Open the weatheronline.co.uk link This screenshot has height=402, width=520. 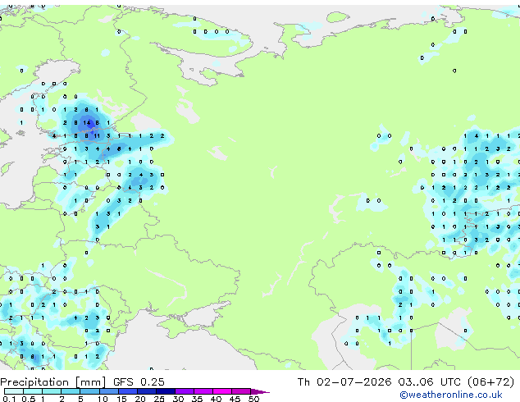point(451,395)
